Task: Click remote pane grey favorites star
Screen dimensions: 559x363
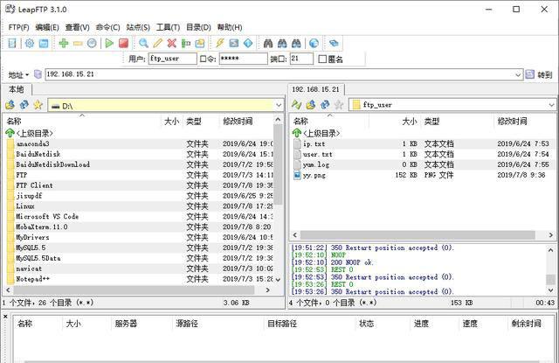Action: [339, 105]
